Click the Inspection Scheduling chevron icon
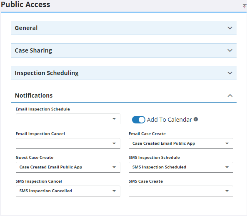This screenshot has width=247, height=216. pyautogui.click(x=230, y=73)
